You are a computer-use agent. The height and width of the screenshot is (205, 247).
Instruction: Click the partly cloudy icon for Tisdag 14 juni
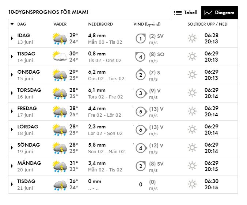point(60,57)
